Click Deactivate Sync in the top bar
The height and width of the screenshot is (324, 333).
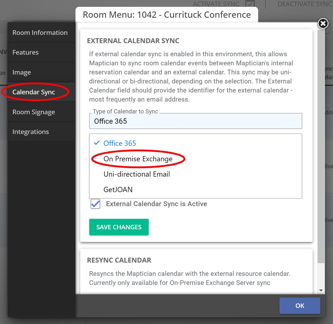(304, 4)
